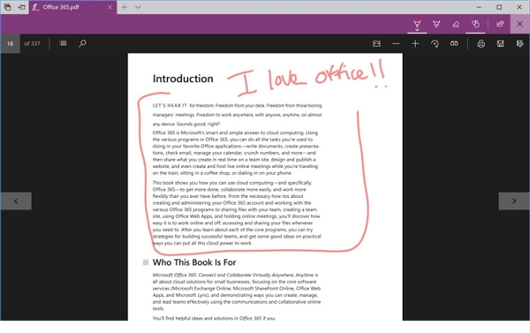Toggle touch writing mode
This screenshot has width=530, height=333.
point(475,24)
